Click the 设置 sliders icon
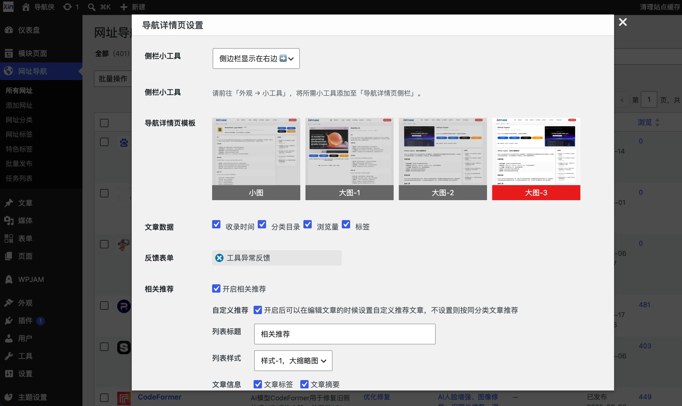The width and height of the screenshot is (682, 406). (9, 374)
